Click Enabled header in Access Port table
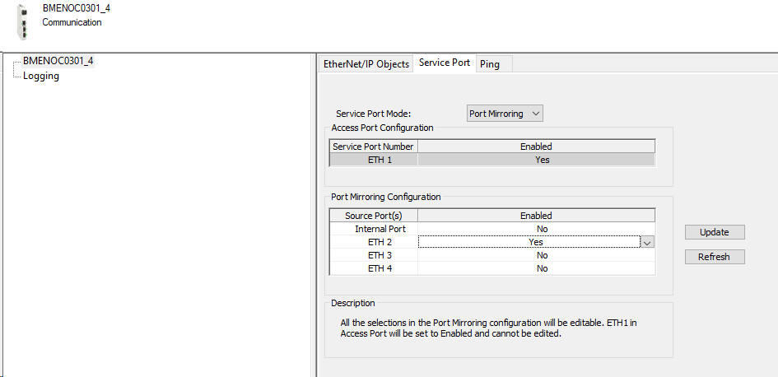 point(536,147)
